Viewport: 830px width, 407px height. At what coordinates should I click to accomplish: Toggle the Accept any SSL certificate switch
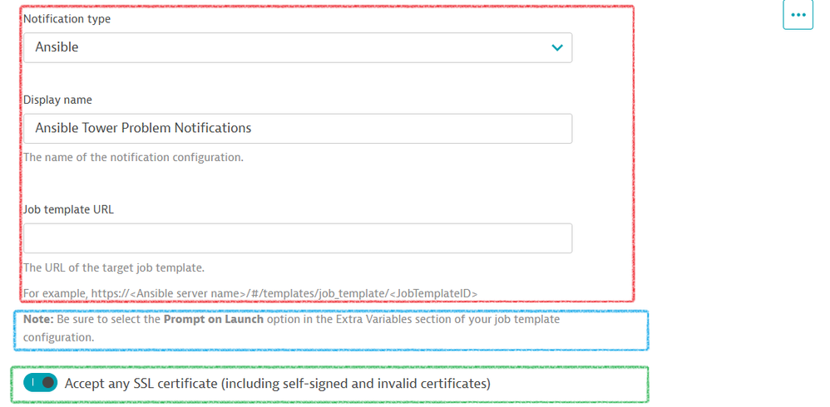(40, 383)
